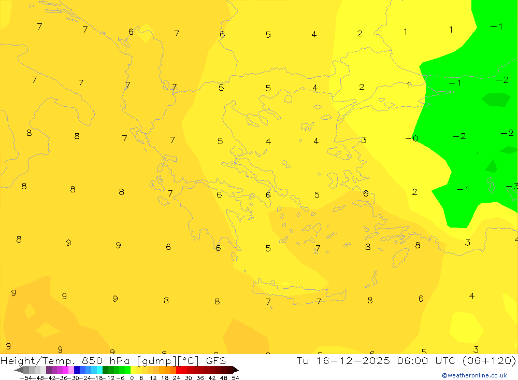Pick the yellow swatch above label 0

tap(134, 370)
